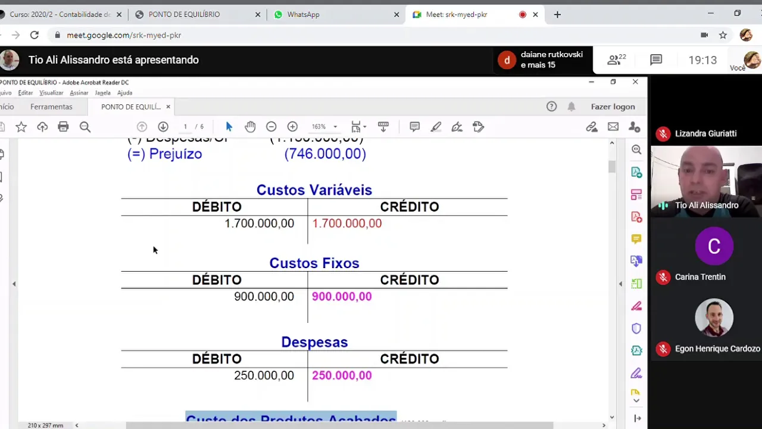762x429 pixels.
Task: Select the highlight text pen tool
Action: [436, 126]
